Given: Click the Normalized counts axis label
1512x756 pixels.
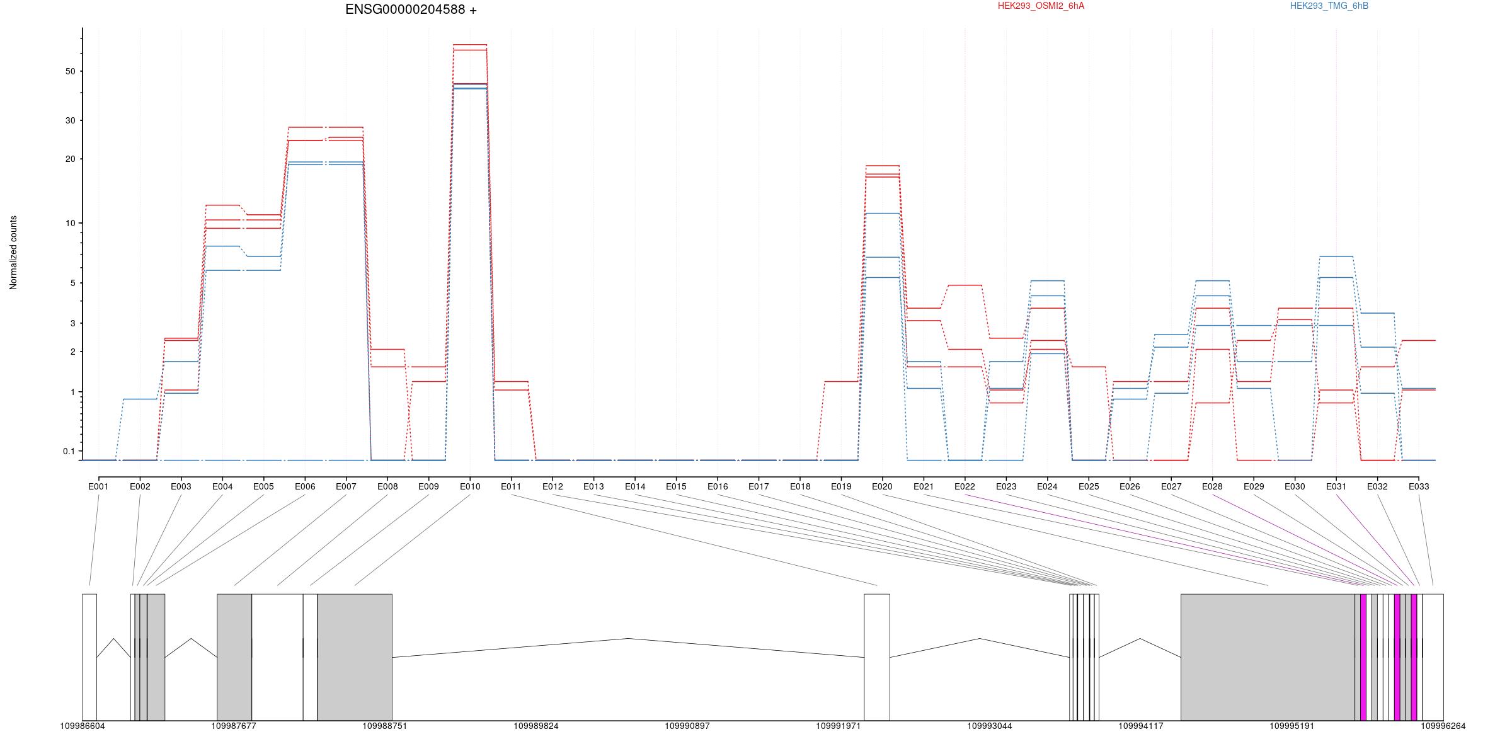Looking at the screenshot, I should click(13, 253).
